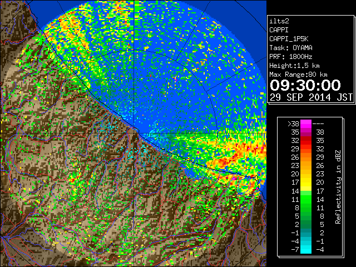This screenshot has width=356, height=267.
Task: Click the red 32 dBZ legend color
Action: coord(306,141)
